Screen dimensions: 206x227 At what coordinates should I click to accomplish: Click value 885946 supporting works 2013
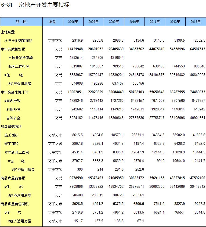tap(200, 66)
